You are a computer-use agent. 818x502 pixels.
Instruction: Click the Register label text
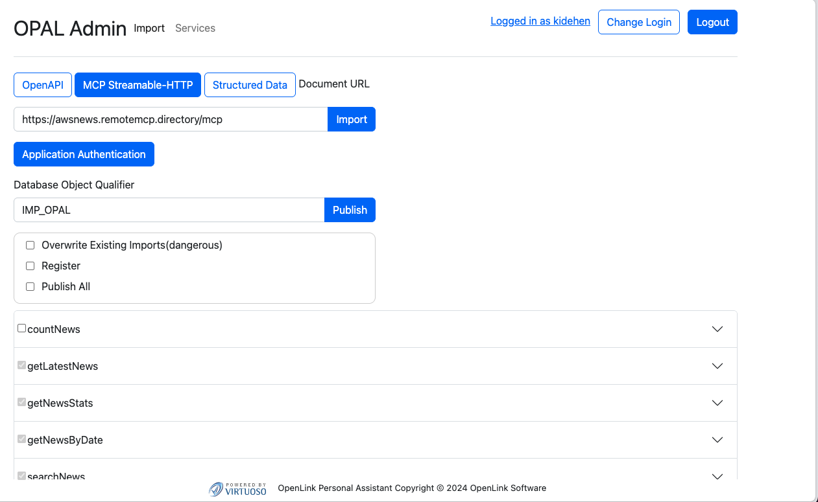(61, 266)
